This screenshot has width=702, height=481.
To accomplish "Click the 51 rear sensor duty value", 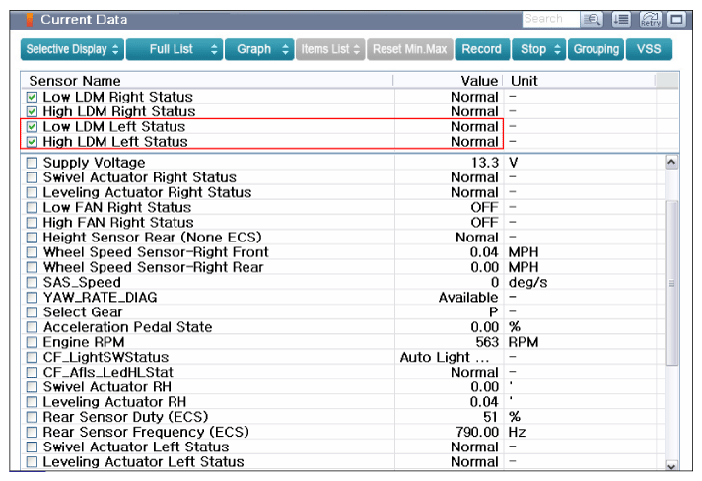I will pos(491,417).
